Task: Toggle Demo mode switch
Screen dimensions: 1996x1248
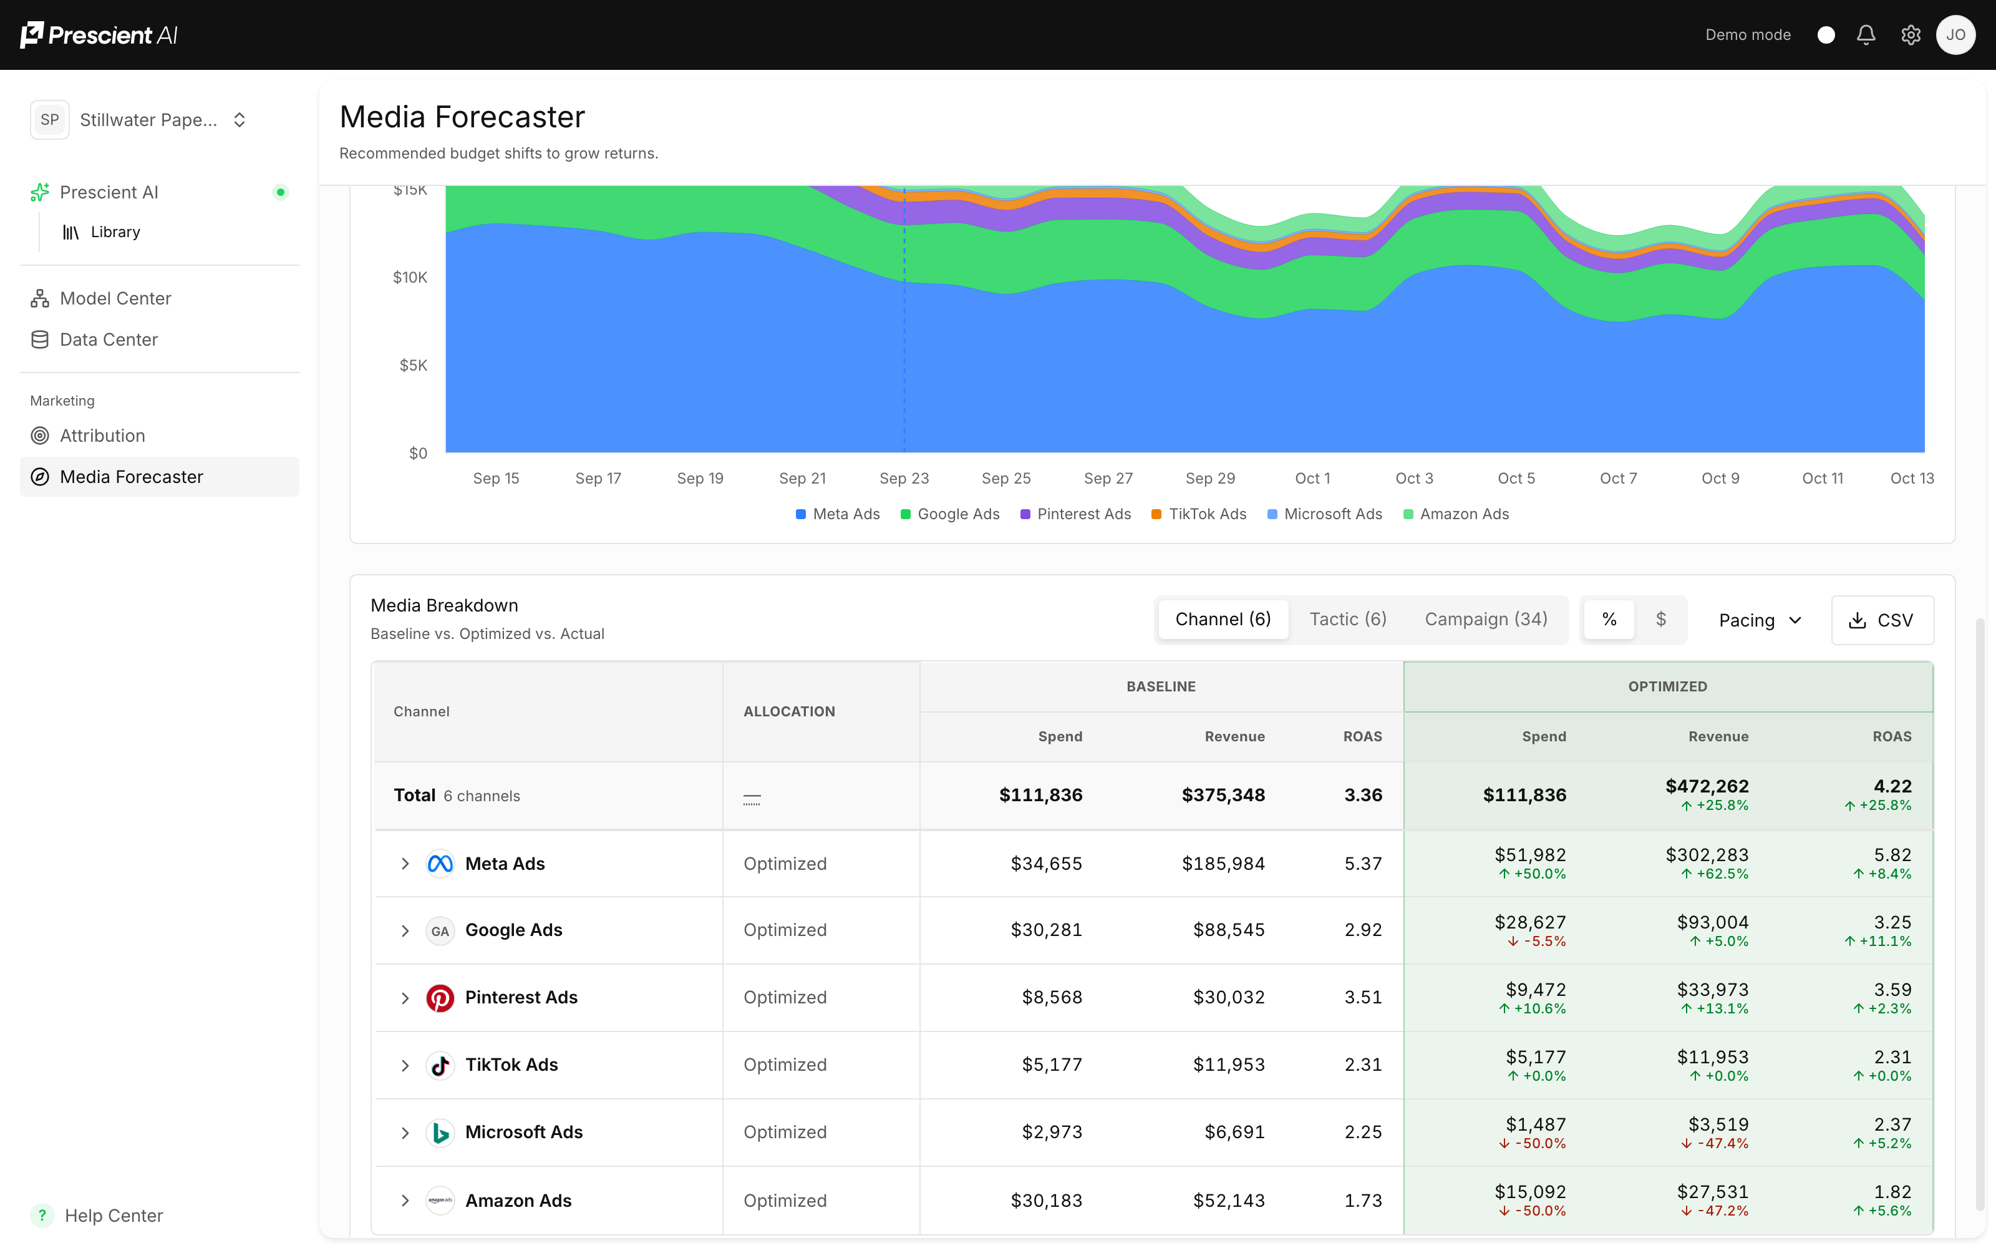Action: click(x=1826, y=35)
